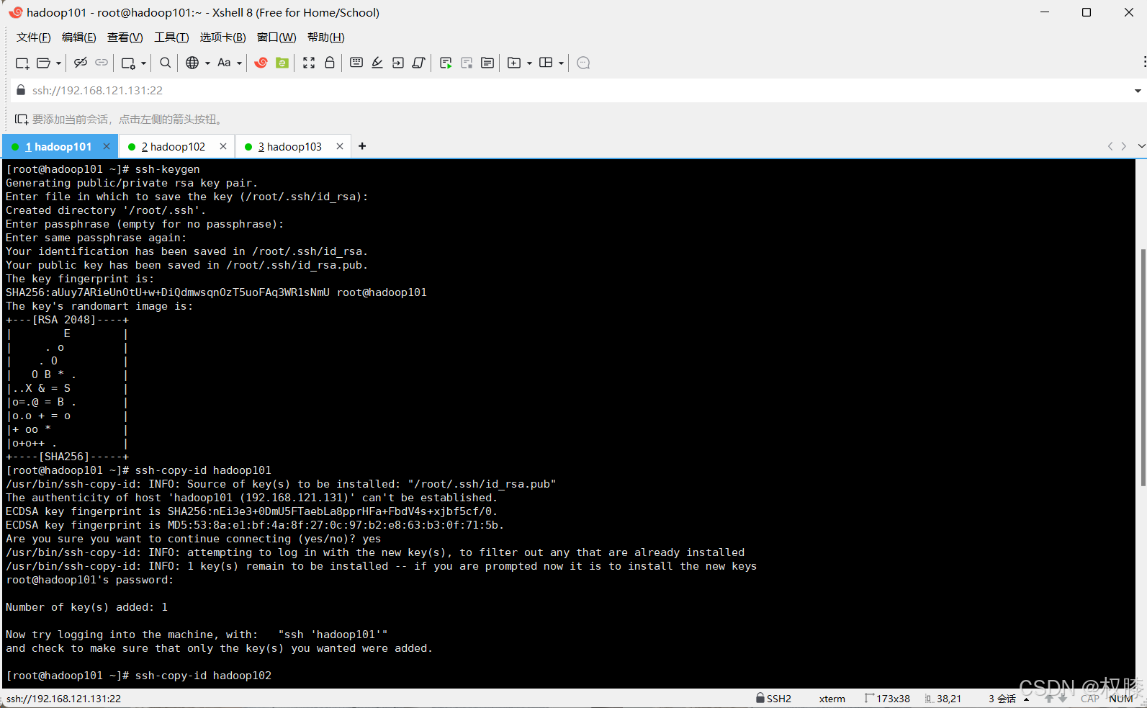Click the file transfer arrow box icon
Screen dimensions: 1147x708
[398, 63]
